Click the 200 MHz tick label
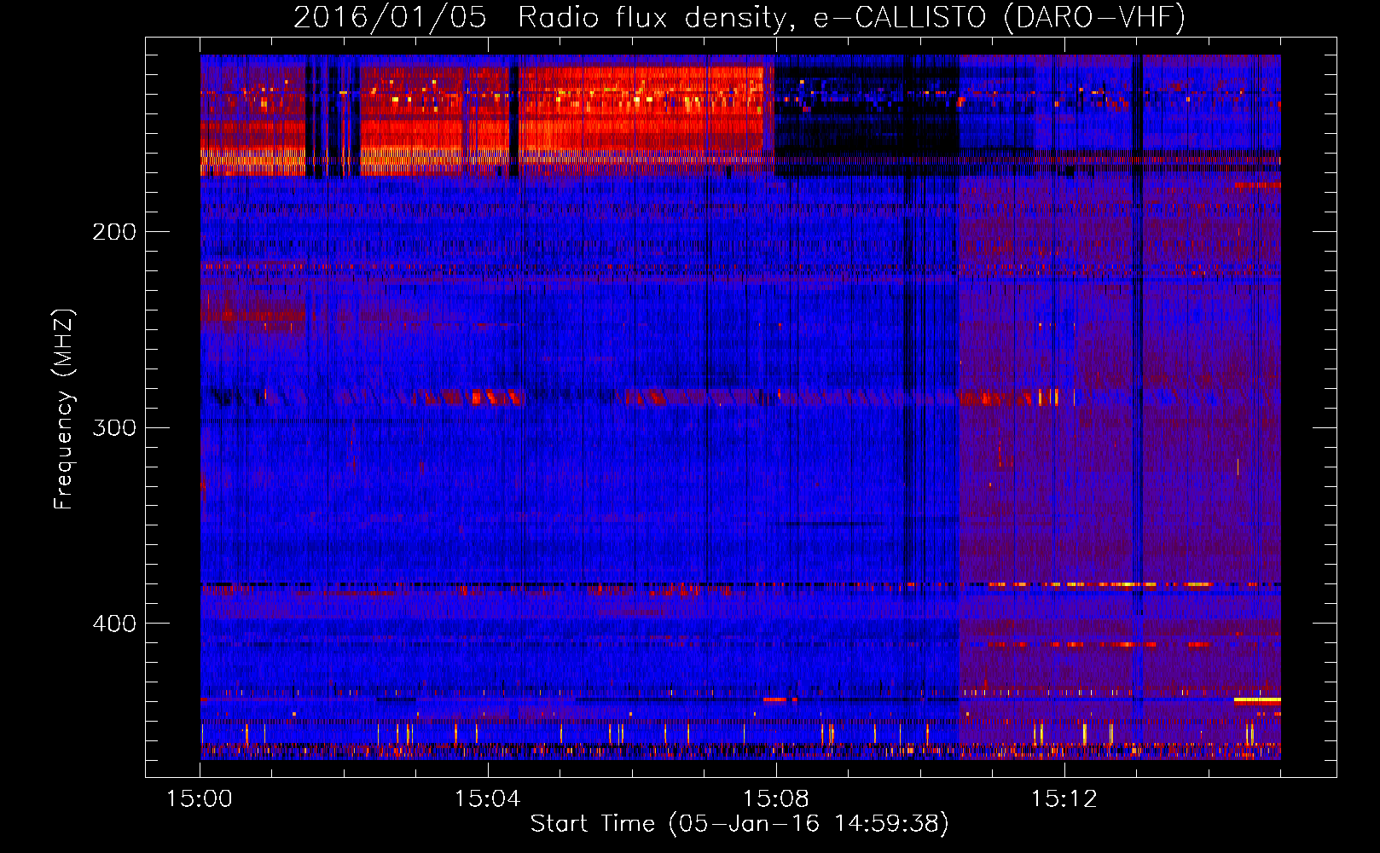1380x853 pixels. coord(114,232)
